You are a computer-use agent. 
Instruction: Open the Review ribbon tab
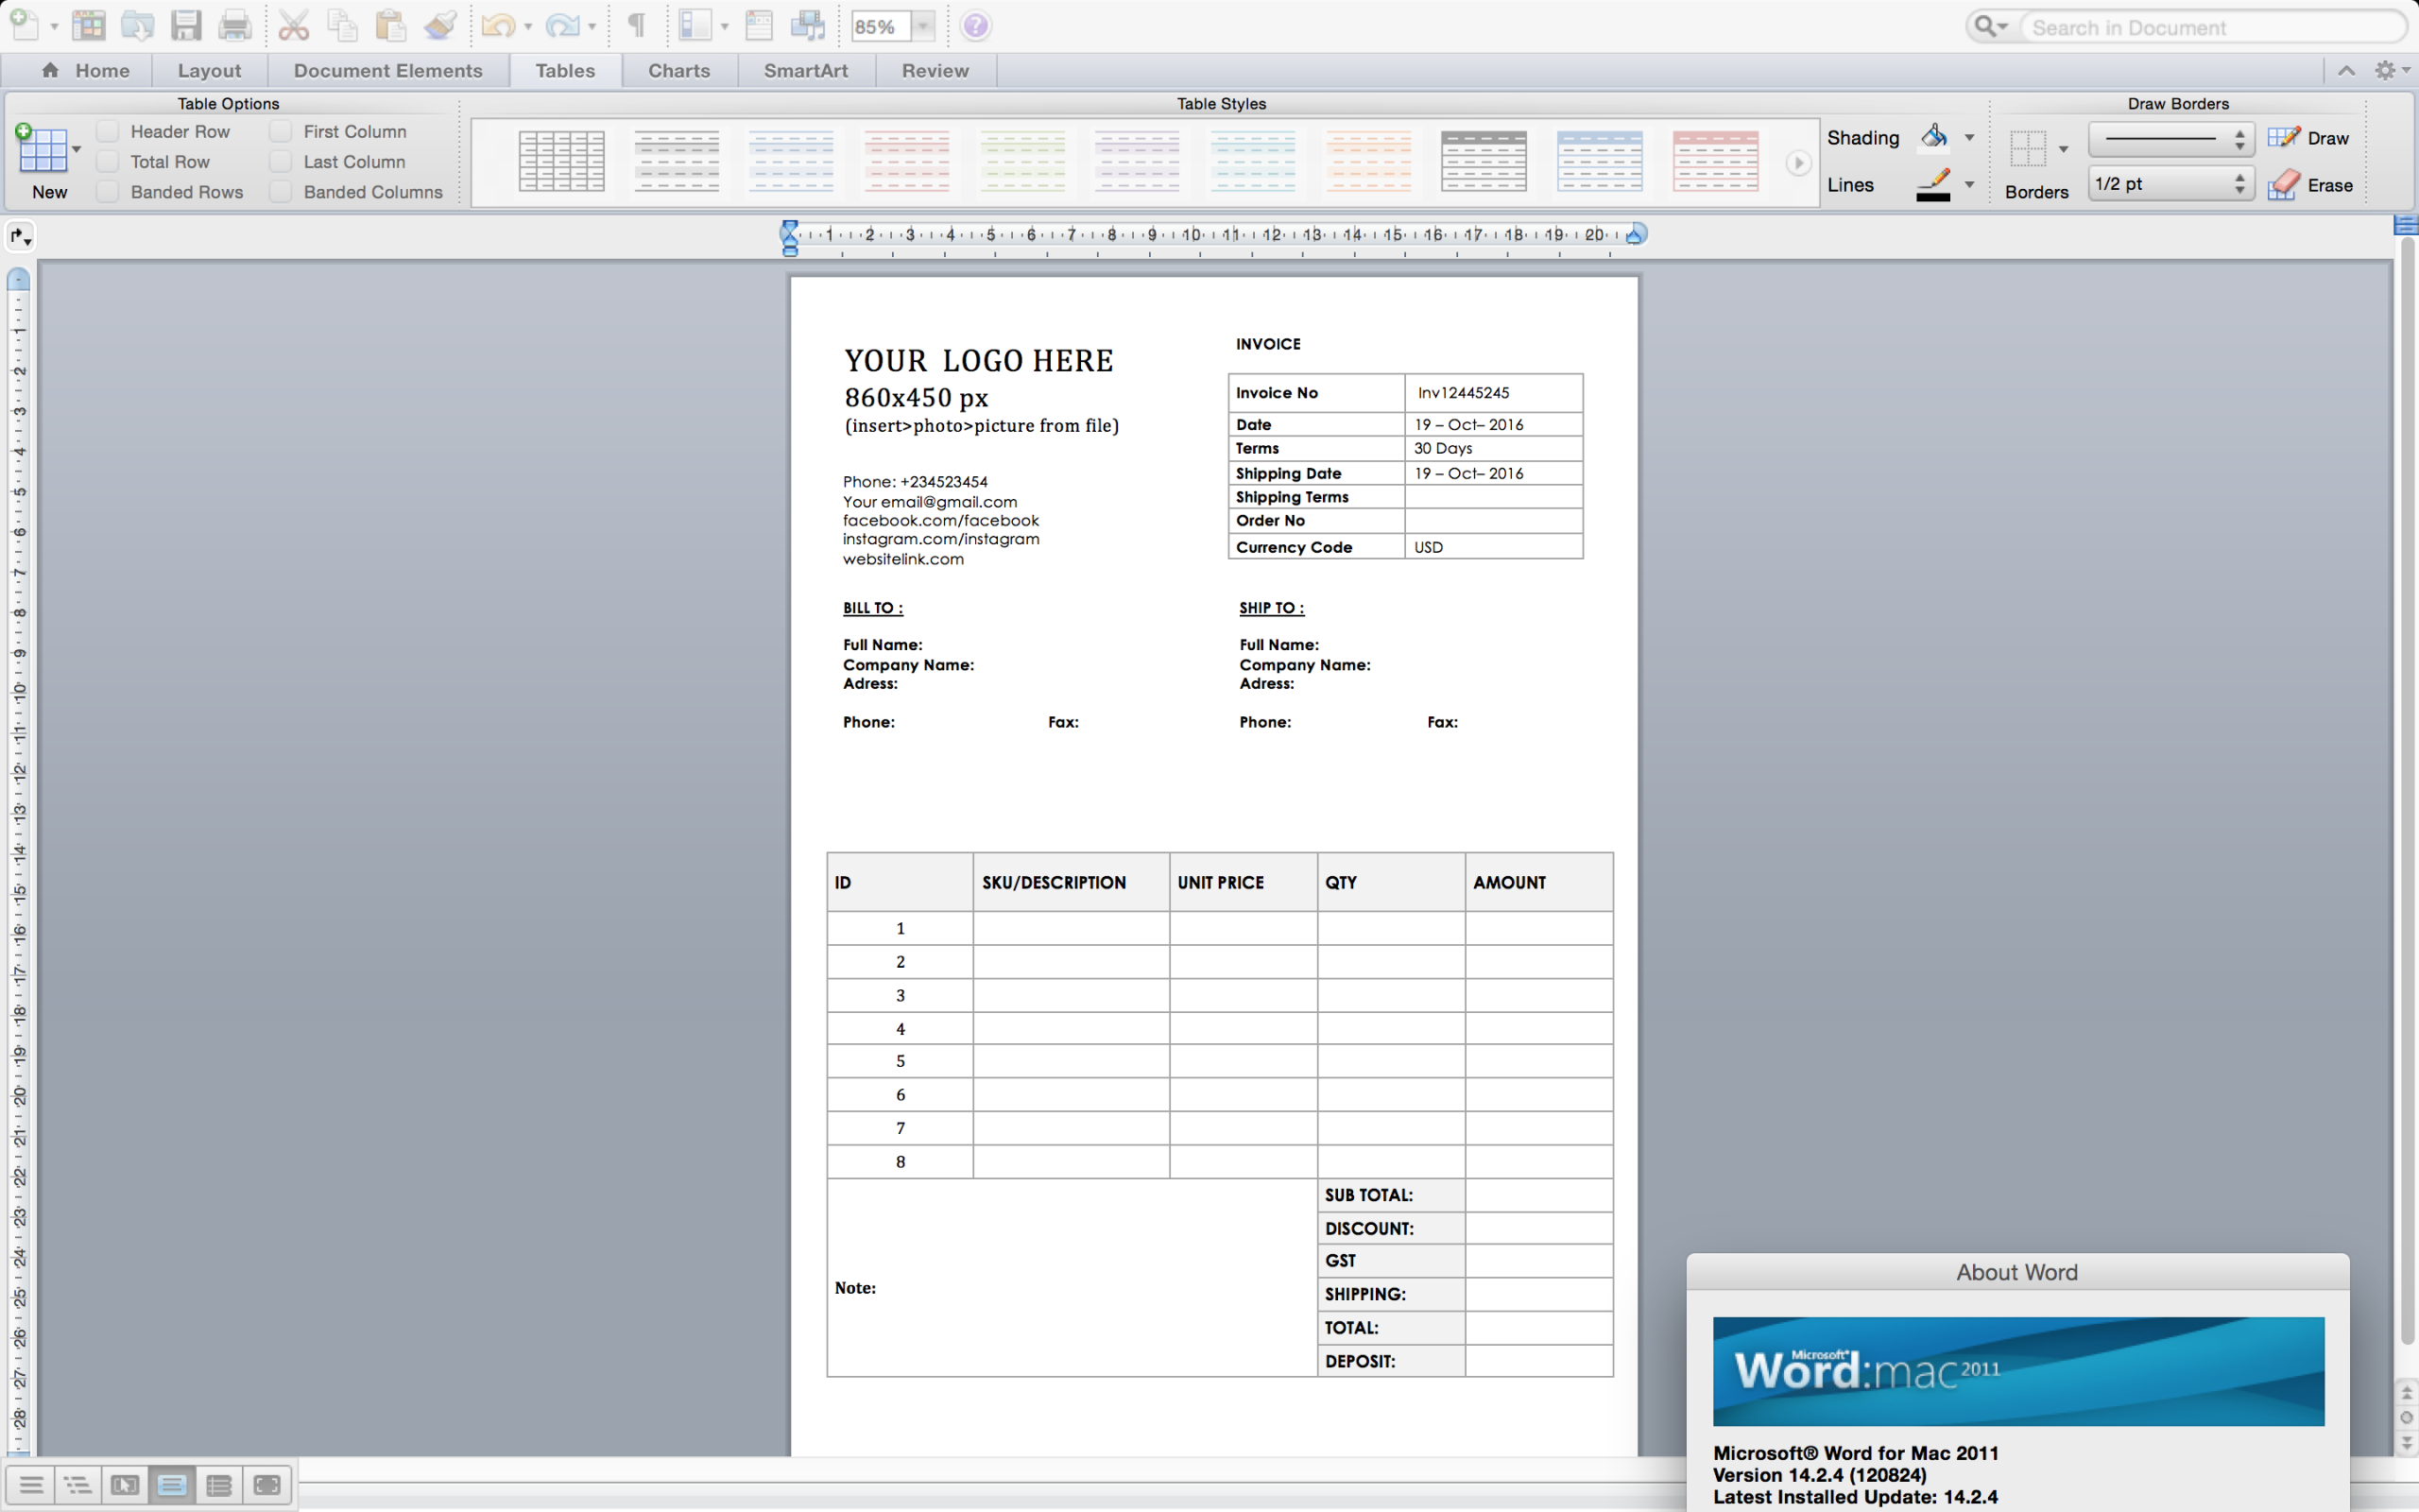[x=935, y=70]
